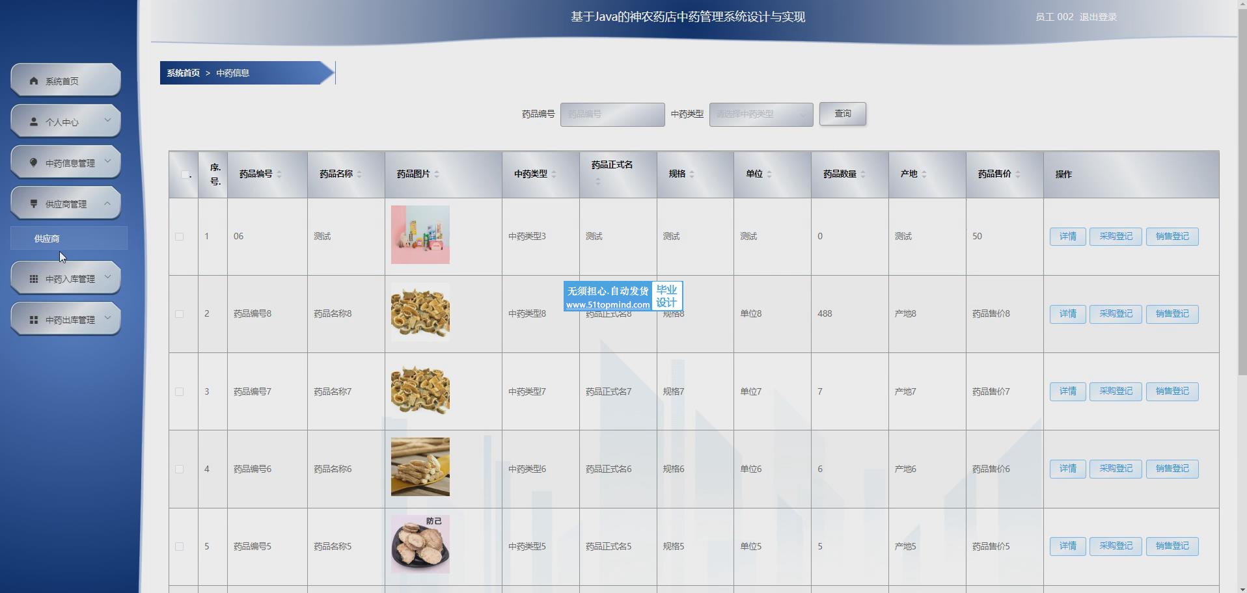Expand the 中药信息管理 menu chevron
The image size is (1247, 593).
coord(108,161)
